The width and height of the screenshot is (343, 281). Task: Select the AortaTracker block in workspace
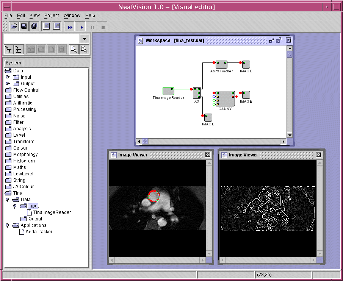pyautogui.click(x=221, y=64)
